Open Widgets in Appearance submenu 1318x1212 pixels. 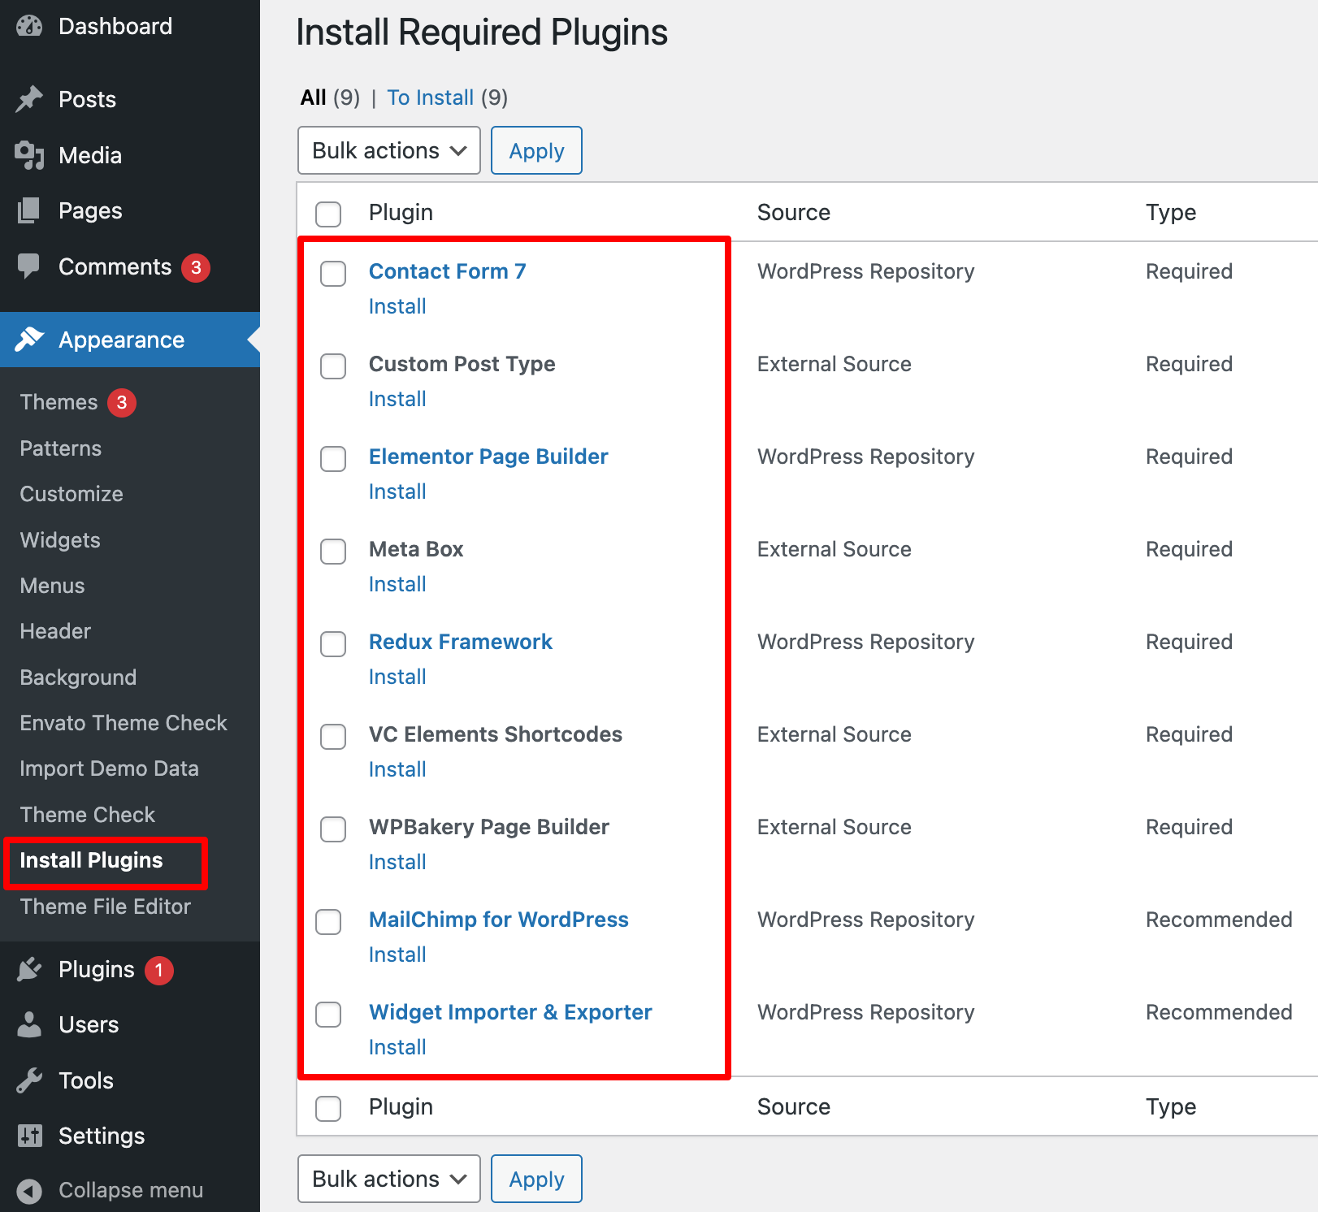click(60, 540)
